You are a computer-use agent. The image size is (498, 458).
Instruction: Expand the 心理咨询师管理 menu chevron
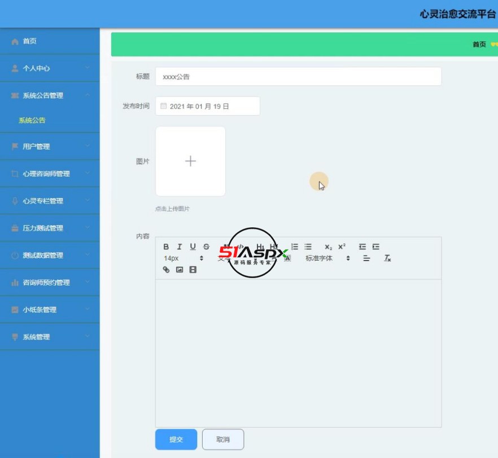pos(88,173)
